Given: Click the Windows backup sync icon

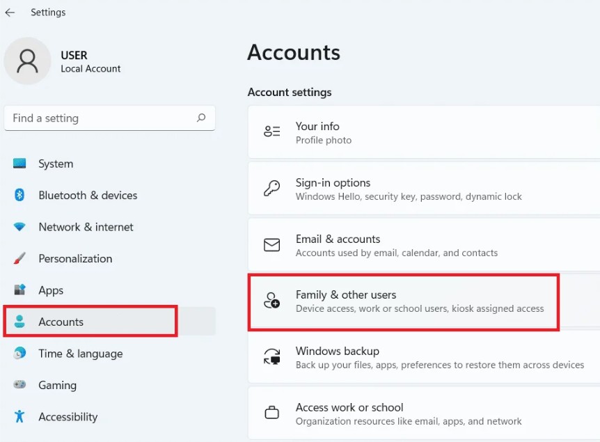Looking at the screenshot, I should click(x=271, y=357).
